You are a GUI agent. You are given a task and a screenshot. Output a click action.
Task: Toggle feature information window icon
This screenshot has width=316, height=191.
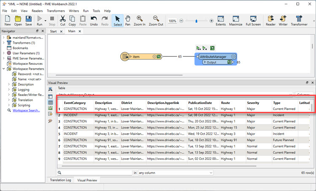pyautogui.click(x=50, y=114)
